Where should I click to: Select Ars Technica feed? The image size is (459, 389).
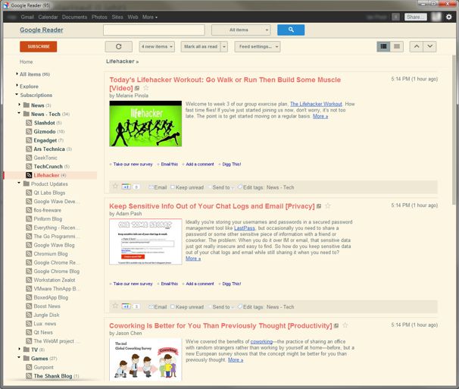pos(49,149)
